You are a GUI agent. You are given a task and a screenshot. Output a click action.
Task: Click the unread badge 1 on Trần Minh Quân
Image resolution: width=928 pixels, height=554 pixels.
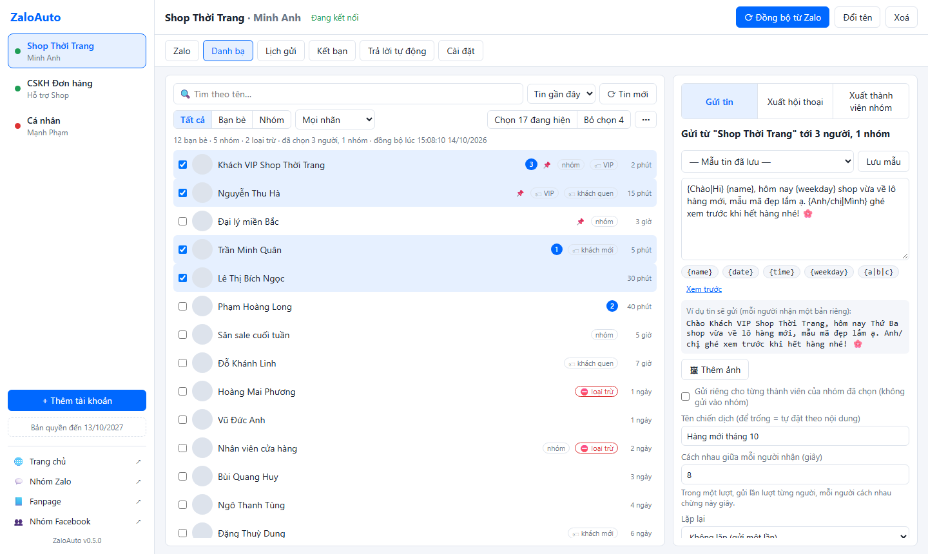557,249
